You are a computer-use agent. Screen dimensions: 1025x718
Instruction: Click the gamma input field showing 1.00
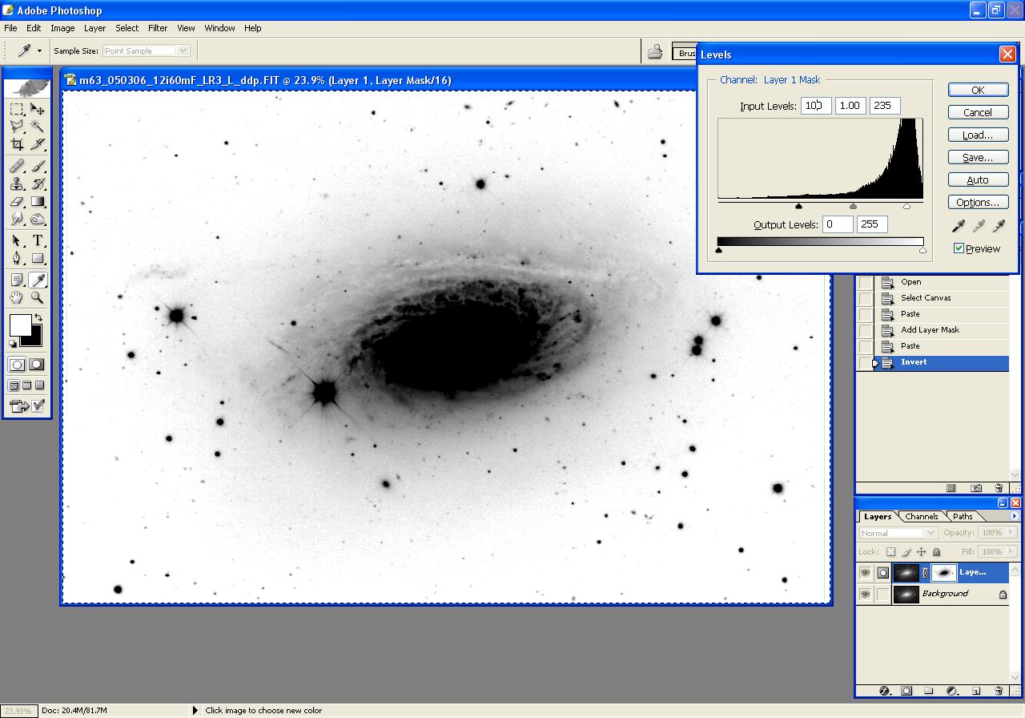click(x=850, y=106)
